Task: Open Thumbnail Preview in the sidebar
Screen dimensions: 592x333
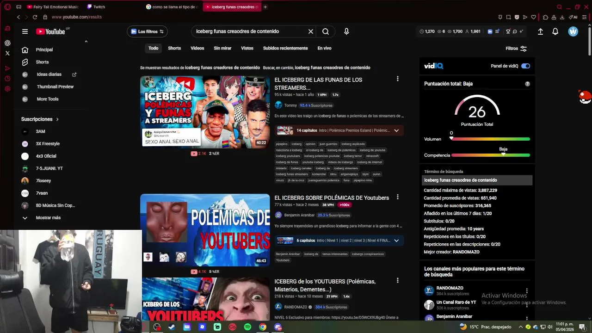Action: 55,86
